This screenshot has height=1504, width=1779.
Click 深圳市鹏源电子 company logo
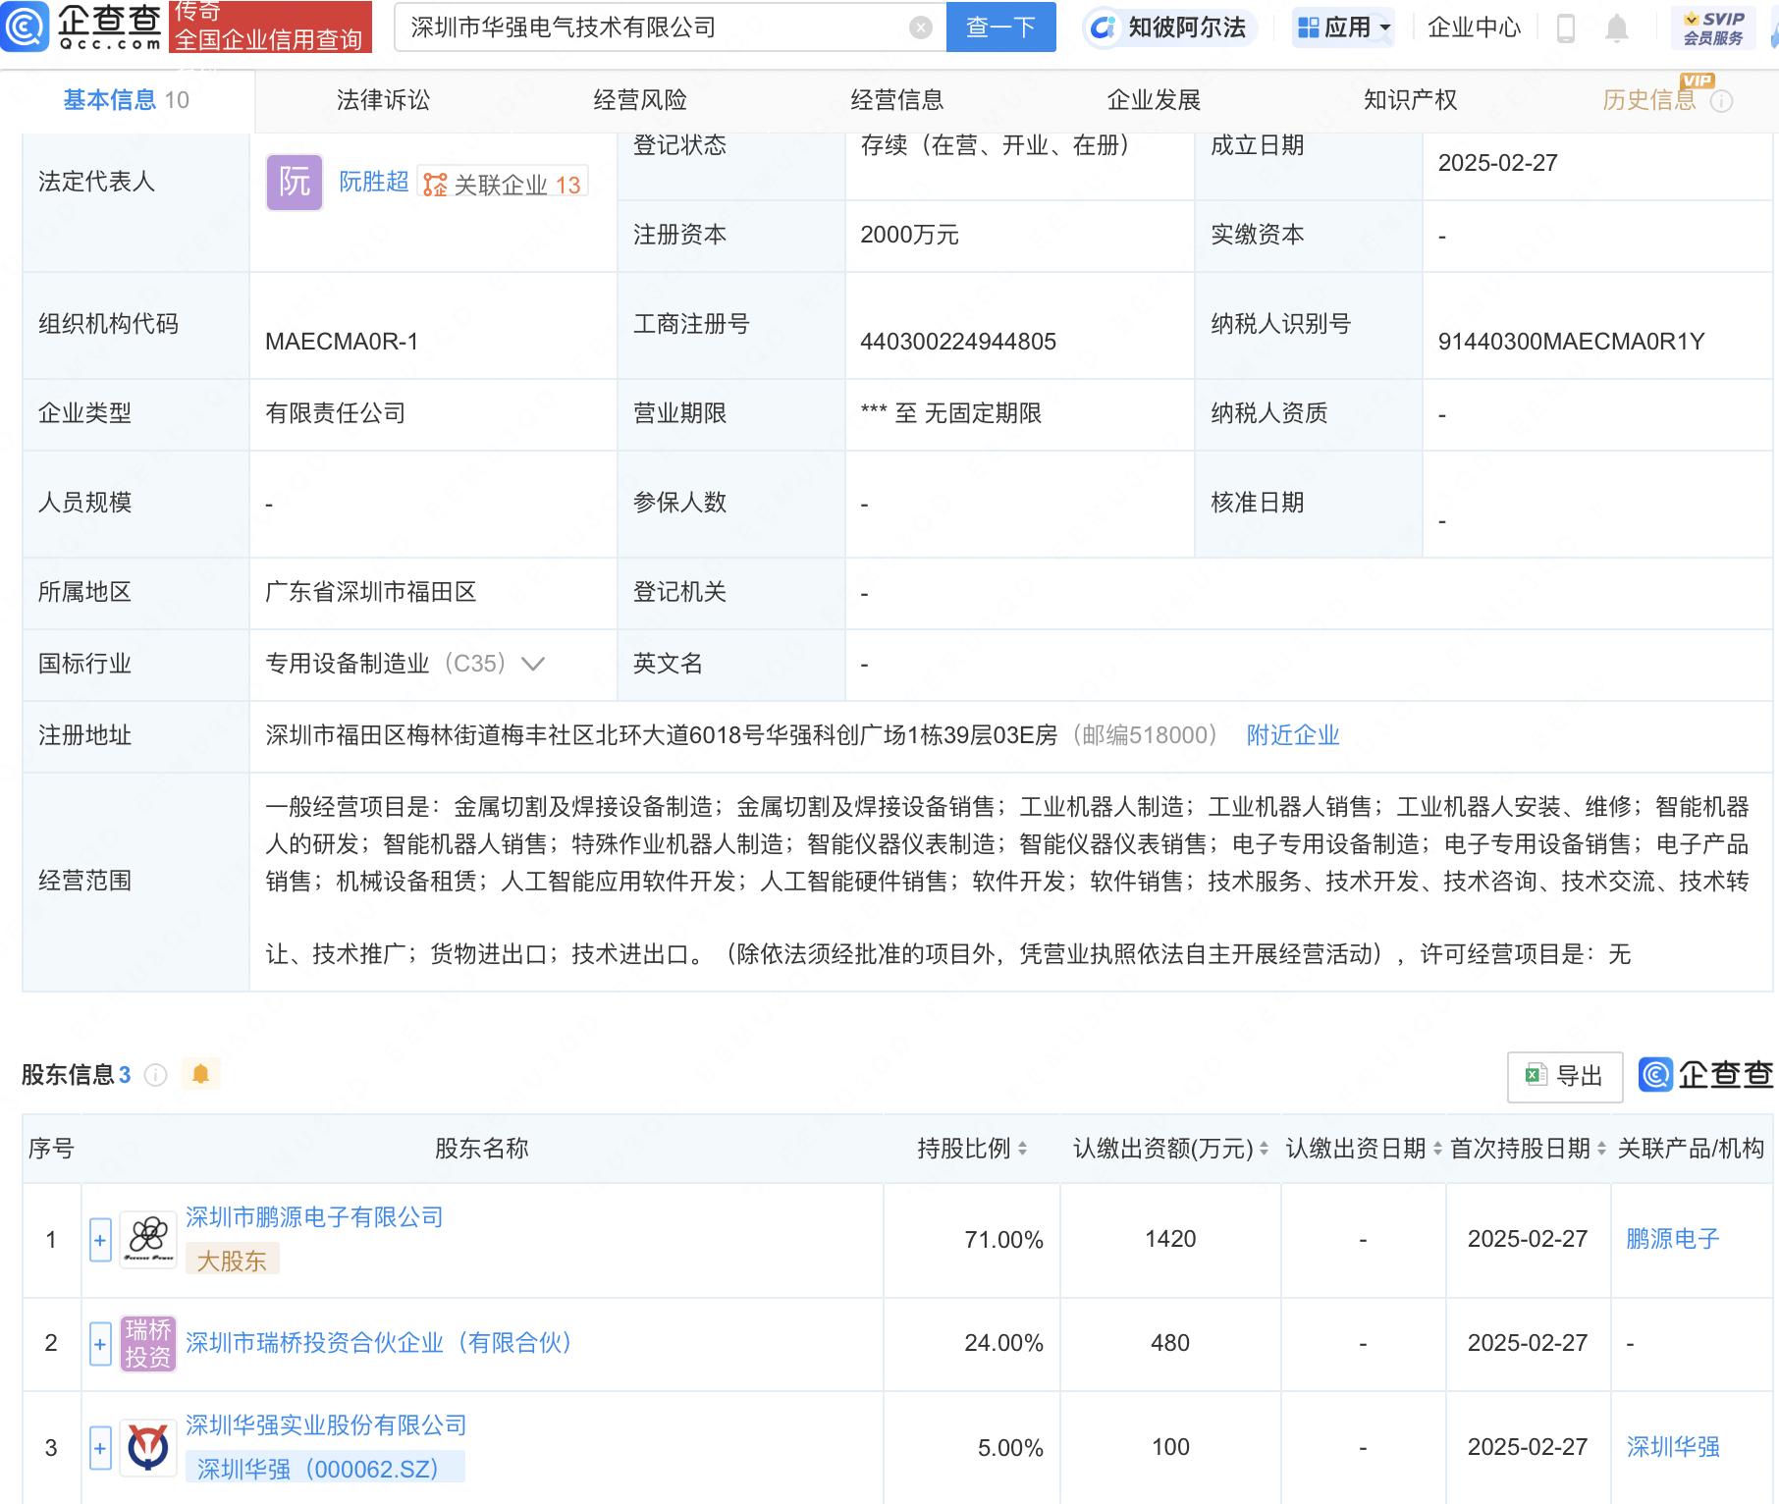tap(148, 1239)
